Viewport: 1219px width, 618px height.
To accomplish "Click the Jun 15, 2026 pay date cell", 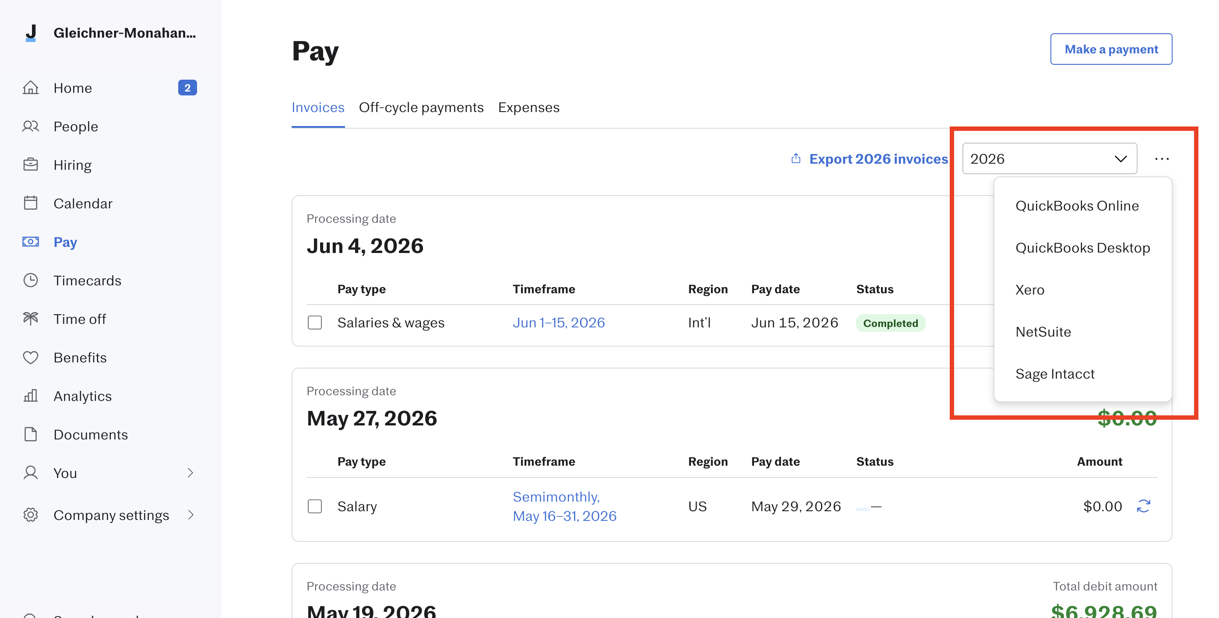I will click(795, 323).
